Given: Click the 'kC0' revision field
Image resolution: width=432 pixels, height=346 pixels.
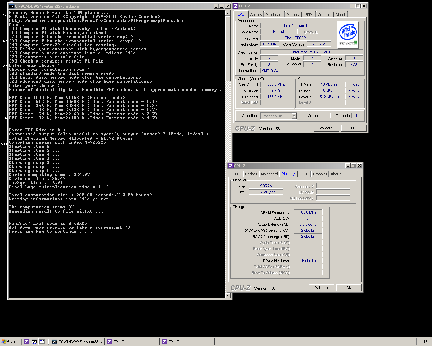Looking at the screenshot, I should [354, 64].
